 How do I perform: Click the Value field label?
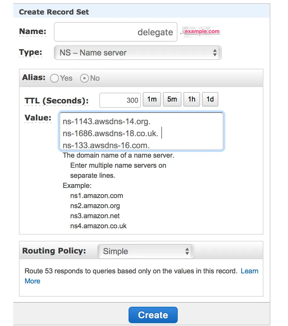[x=38, y=118]
